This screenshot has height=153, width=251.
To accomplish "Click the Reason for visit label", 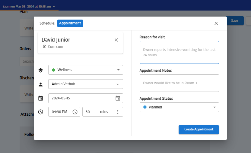I will click(x=152, y=37).
